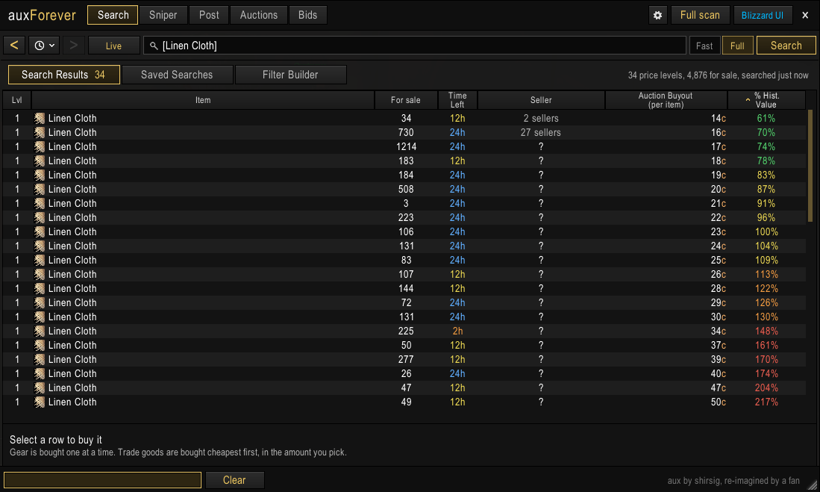Switch to the Sniper tab
The height and width of the screenshot is (492, 820).
(x=163, y=15)
